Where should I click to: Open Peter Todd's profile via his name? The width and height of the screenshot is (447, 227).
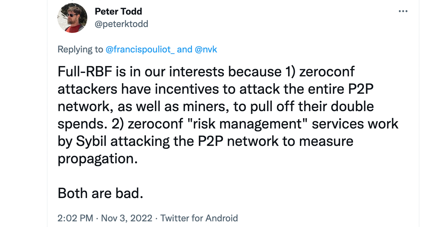tap(118, 11)
